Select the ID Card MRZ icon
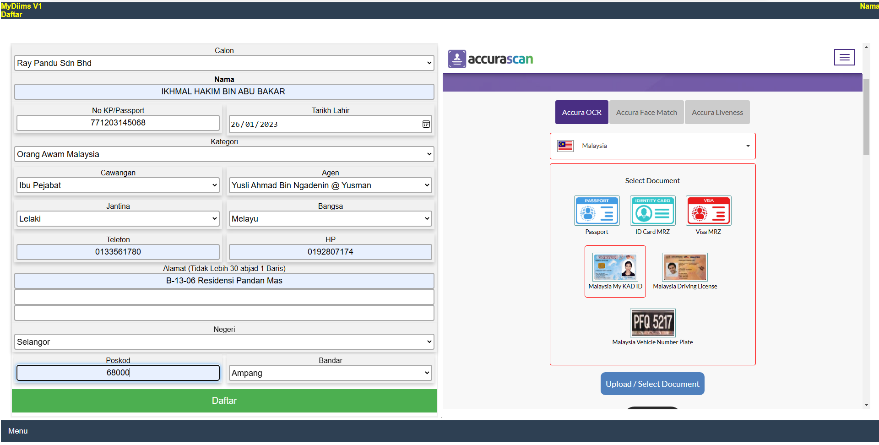Image resolution: width=879 pixels, height=445 pixels. tap(652, 211)
